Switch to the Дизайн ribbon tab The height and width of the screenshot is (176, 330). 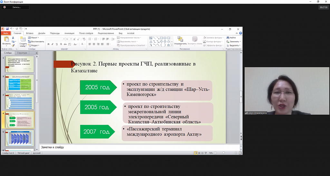tap(42, 33)
